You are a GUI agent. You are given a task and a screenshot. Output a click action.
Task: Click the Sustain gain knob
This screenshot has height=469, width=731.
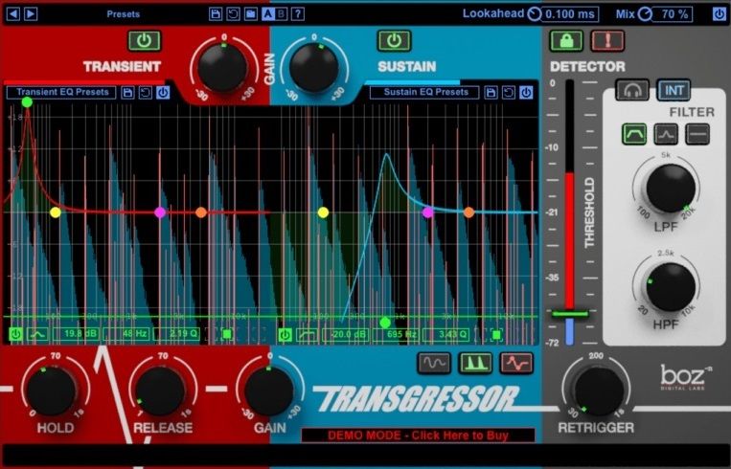click(x=313, y=67)
